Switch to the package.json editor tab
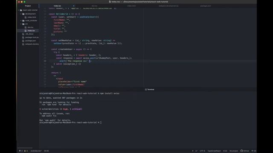Screen dimensions: 273x153 [x=206, y=6]
